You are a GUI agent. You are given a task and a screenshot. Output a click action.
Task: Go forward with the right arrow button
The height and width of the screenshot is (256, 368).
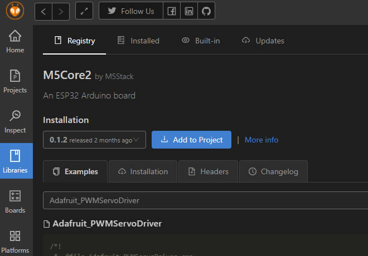click(61, 11)
